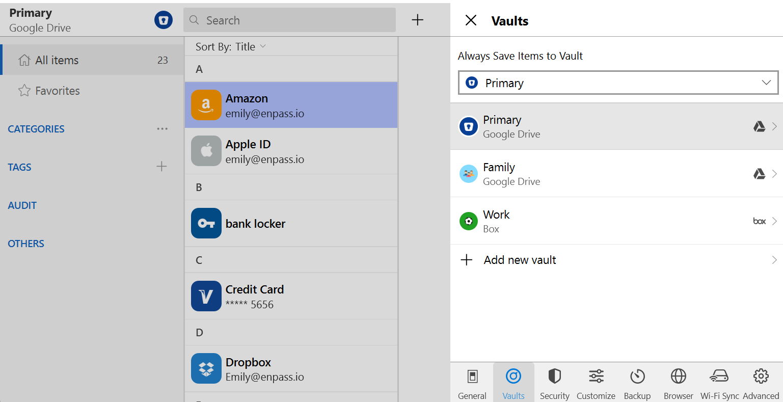Expand Work vault details chevron
Screen dimensions: 783x402
click(774, 221)
